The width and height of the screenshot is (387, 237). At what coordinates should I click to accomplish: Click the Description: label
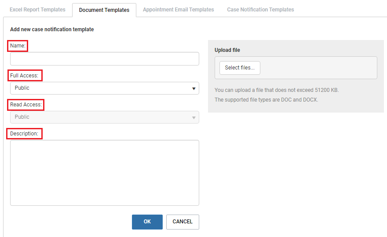coord(24,134)
